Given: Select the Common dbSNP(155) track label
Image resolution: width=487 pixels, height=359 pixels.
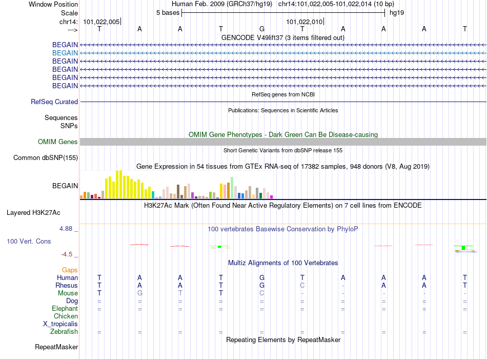Looking at the screenshot, I should [x=45, y=158].
